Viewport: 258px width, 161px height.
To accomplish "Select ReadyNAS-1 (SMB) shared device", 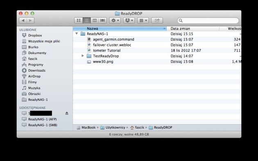I will [x=39, y=125].
